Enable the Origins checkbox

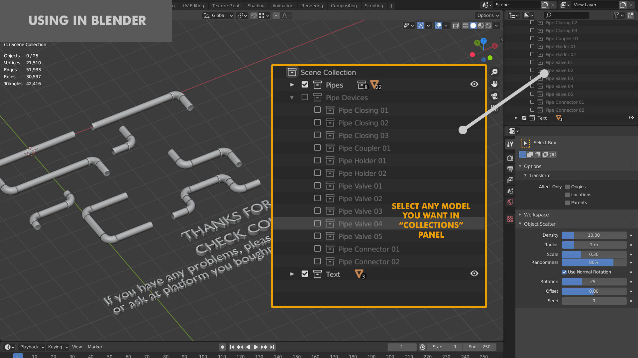(568, 187)
